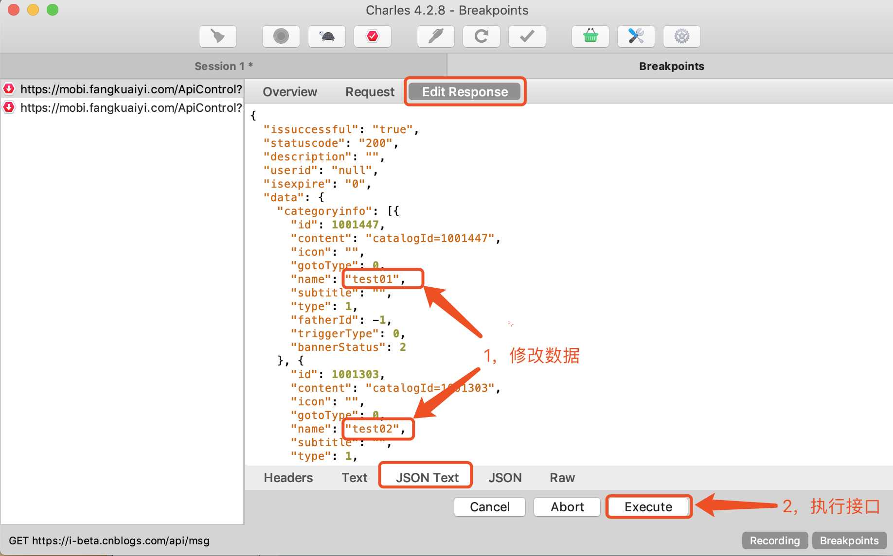893x556 pixels.
Task: Toggle recording with the record icon
Action: 281,36
